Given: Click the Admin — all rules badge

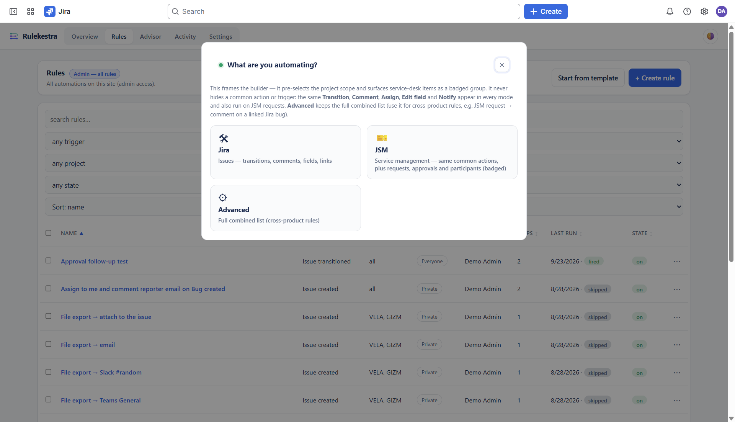Looking at the screenshot, I should click(95, 74).
